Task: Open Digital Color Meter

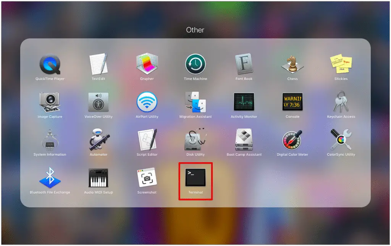Action: pos(292,141)
